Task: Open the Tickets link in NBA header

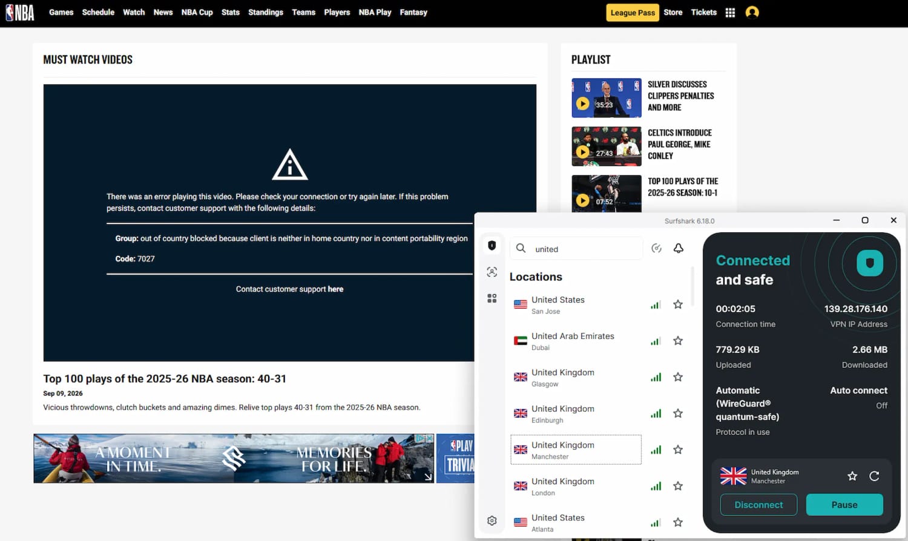Action: click(x=704, y=12)
